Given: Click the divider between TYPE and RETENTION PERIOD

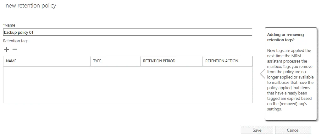Looking at the screenshot, I should [140, 61].
